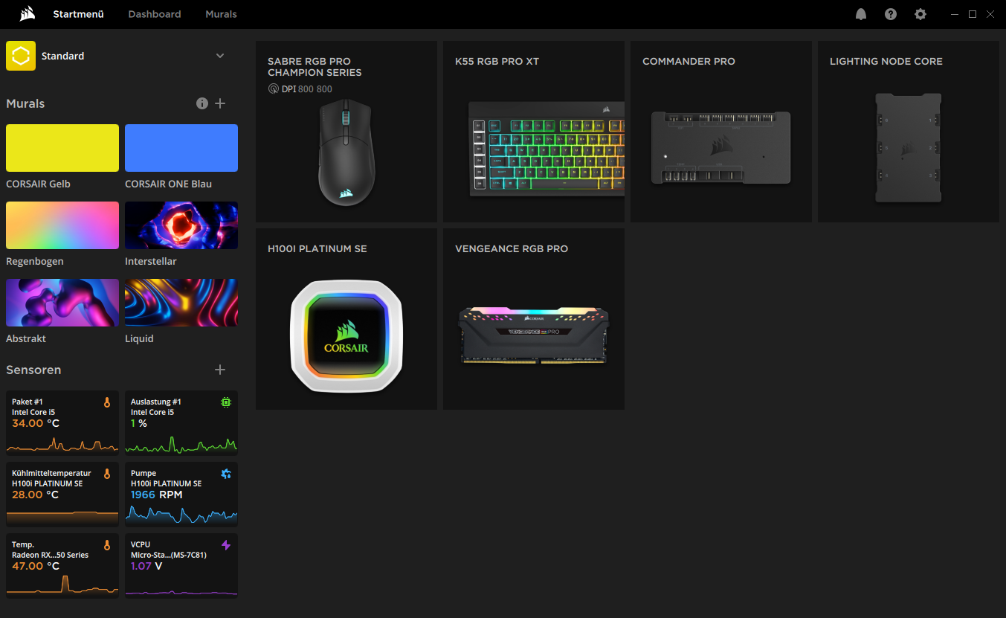This screenshot has height=618, width=1006.
Task: Open the K55 RGB PRO XT keyboard tile
Action: pos(534,132)
